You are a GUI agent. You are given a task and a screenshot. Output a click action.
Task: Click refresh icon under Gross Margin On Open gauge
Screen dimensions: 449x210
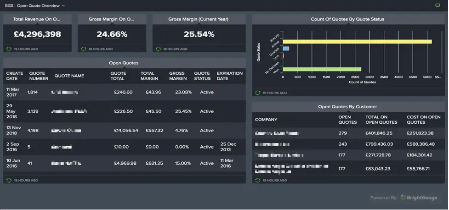click(83, 49)
